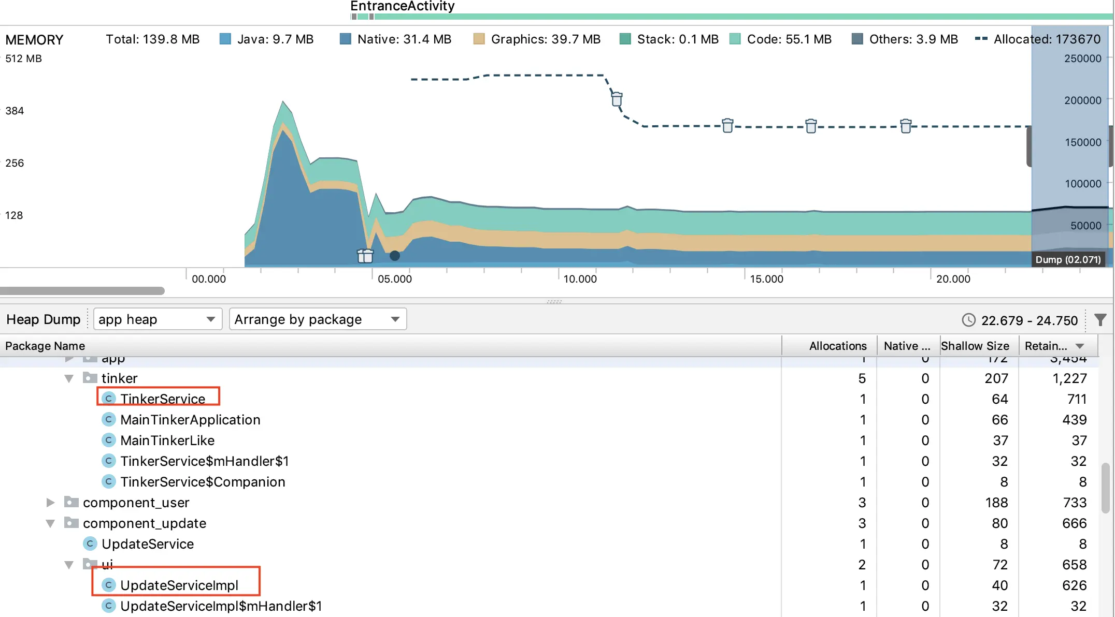The image size is (1115, 617).
Task: Click the rightmost garbage collection trash icon
Action: tap(906, 126)
